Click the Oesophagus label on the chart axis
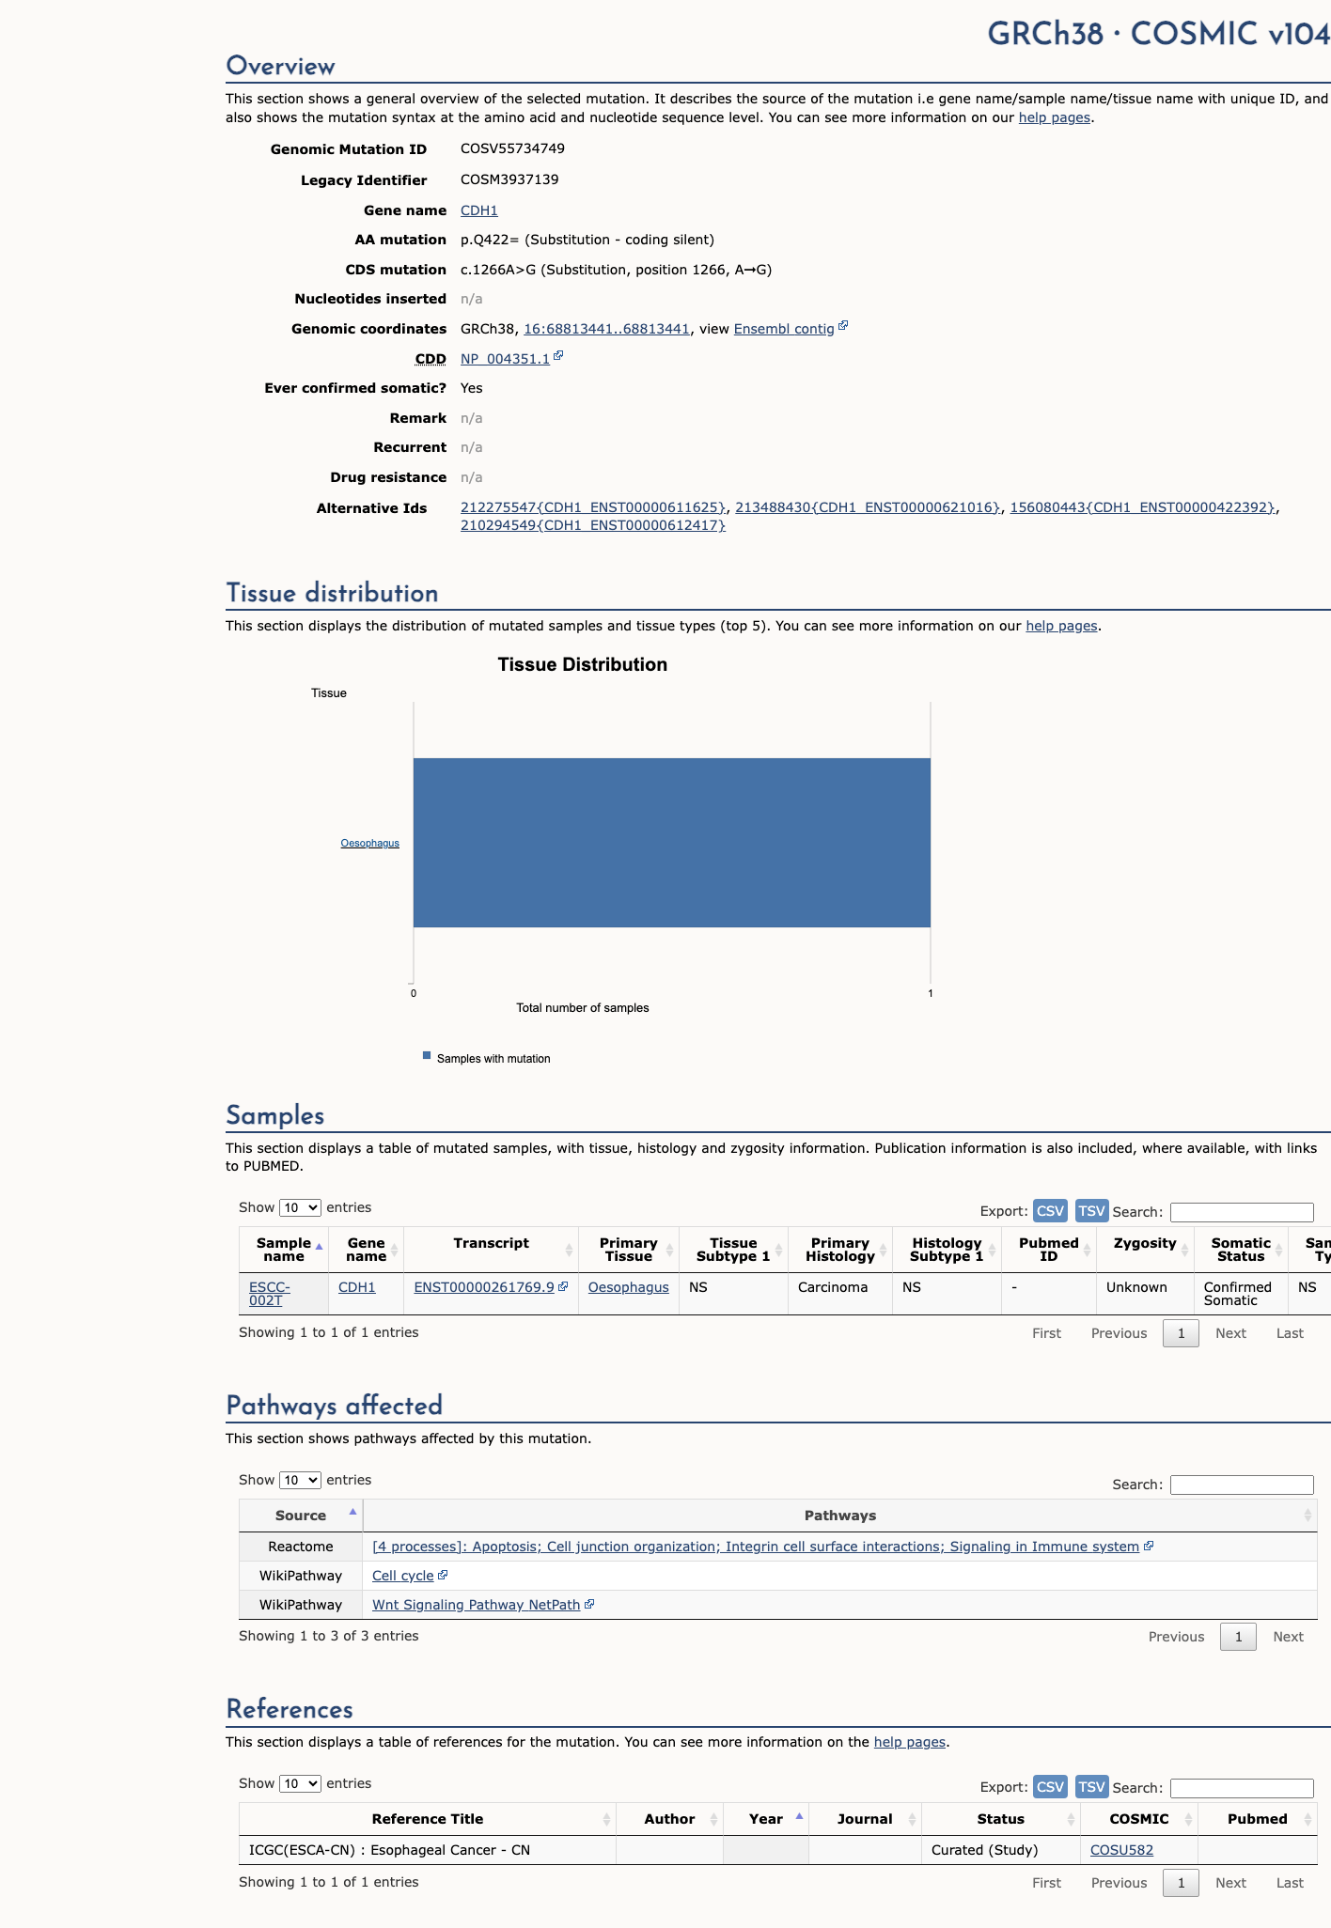The width and height of the screenshot is (1331, 1928). 369,844
